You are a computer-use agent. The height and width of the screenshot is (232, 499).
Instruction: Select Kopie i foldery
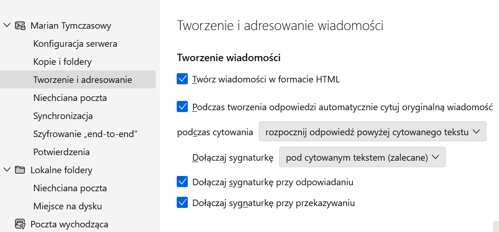(63, 62)
